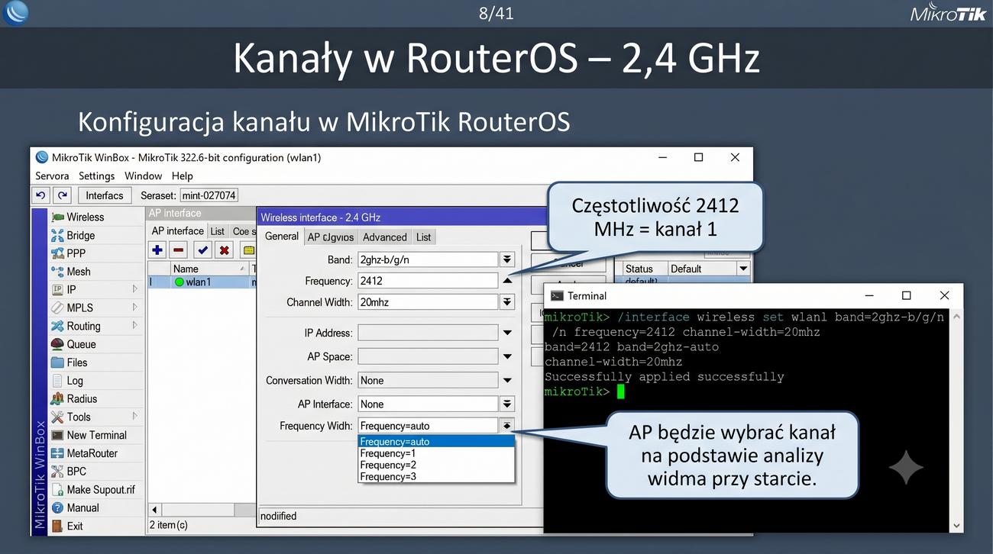Choose Frequency=3 from the list
The height and width of the screenshot is (554, 993).
pos(436,476)
